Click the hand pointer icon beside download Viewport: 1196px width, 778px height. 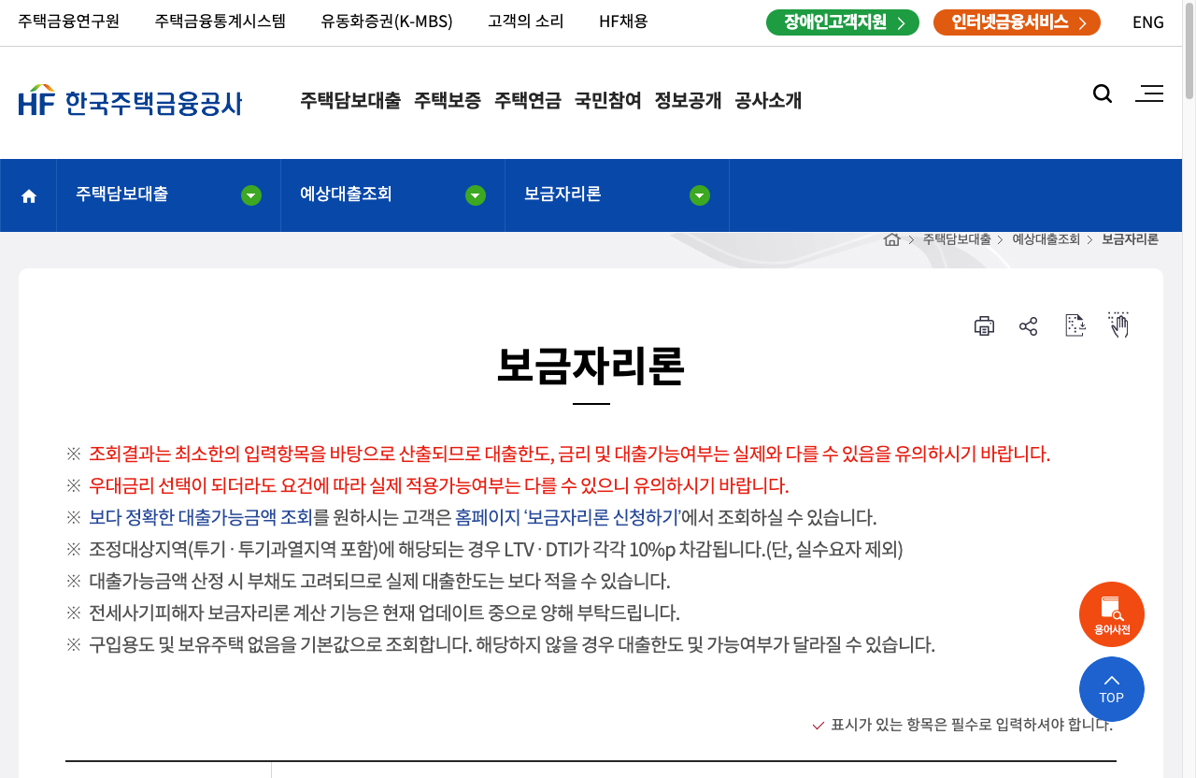[x=1118, y=324]
